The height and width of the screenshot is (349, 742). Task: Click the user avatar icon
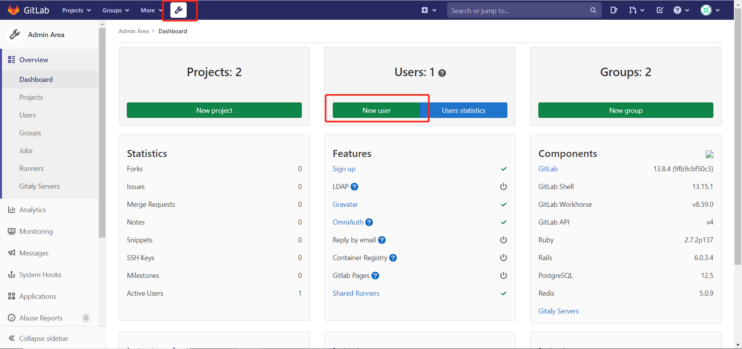pos(706,10)
